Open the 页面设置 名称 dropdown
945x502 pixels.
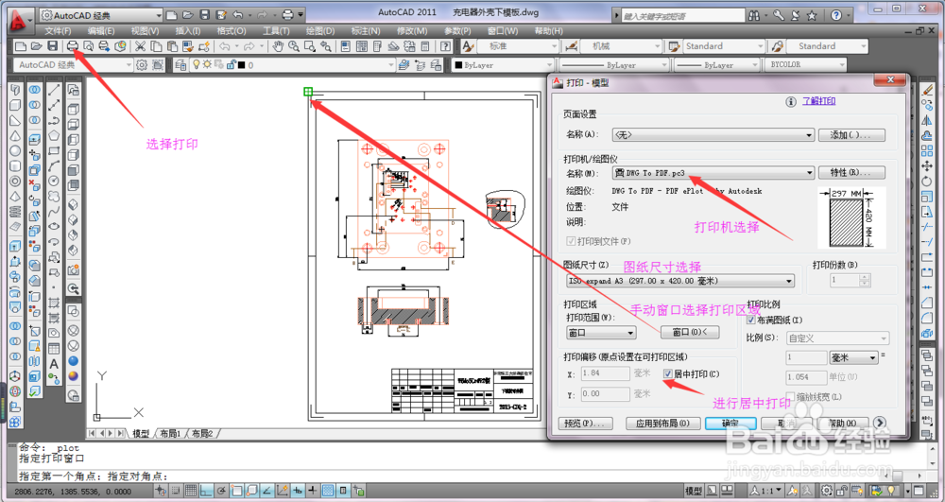click(x=713, y=135)
